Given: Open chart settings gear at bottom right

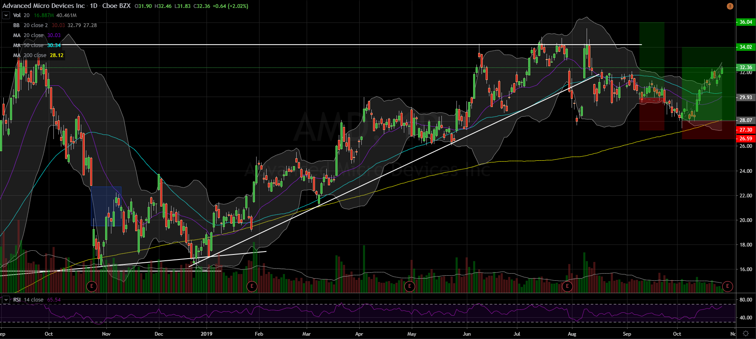Looking at the screenshot, I should tap(746, 334).
